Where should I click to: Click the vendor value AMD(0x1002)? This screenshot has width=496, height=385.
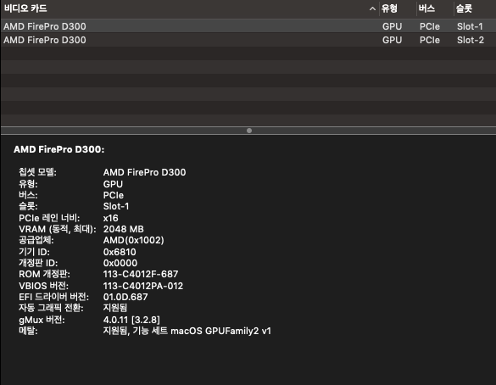[x=133, y=240]
